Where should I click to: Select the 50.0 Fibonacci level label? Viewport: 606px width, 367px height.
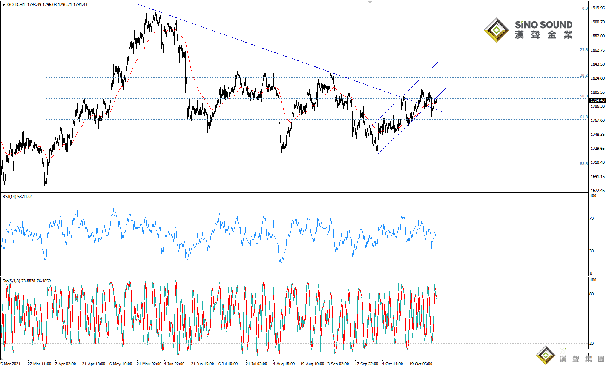[584, 96]
